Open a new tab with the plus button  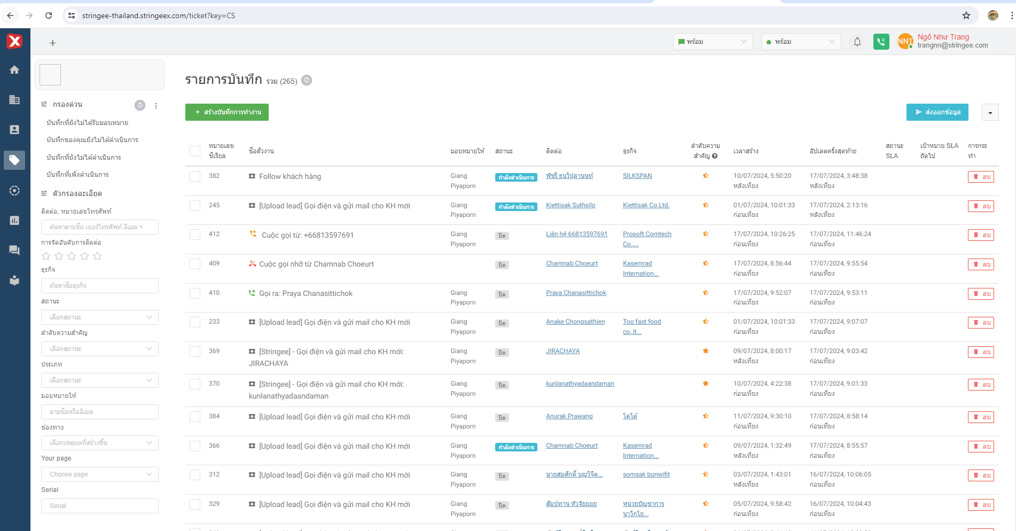pos(52,43)
